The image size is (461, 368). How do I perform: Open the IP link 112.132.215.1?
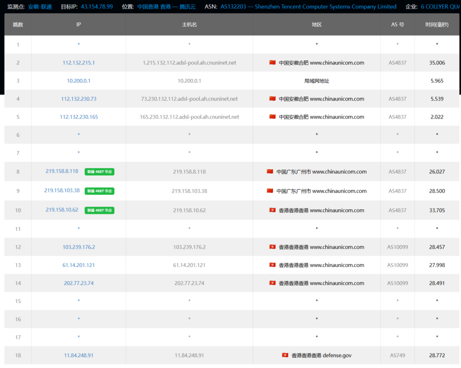coord(79,63)
